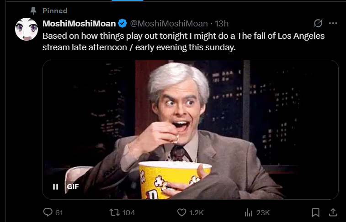Pause the playing GIF
Viewport: 346px width, 222px height.
(55, 186)
